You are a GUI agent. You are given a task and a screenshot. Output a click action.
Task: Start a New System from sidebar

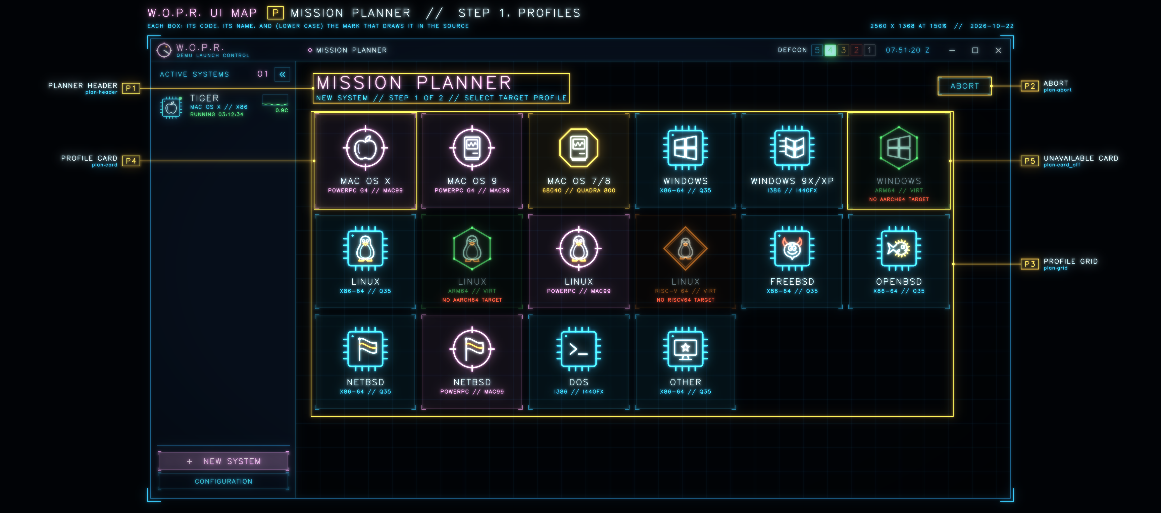click(223, 461)
